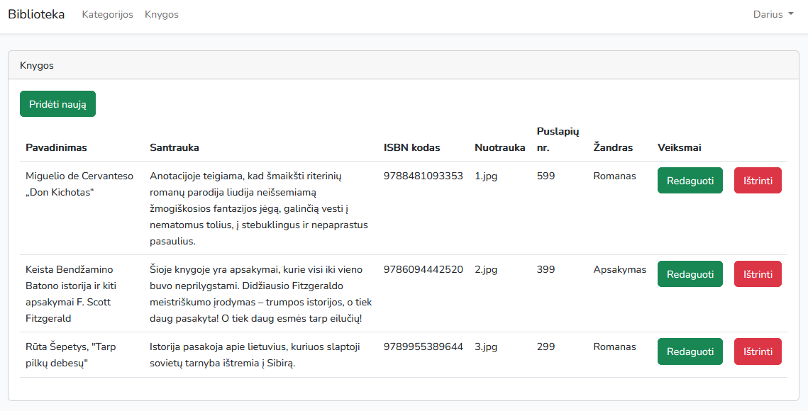Delete the F. Scott Fitzgerald book entry
The image size is (808, 411).
point(758,273)
